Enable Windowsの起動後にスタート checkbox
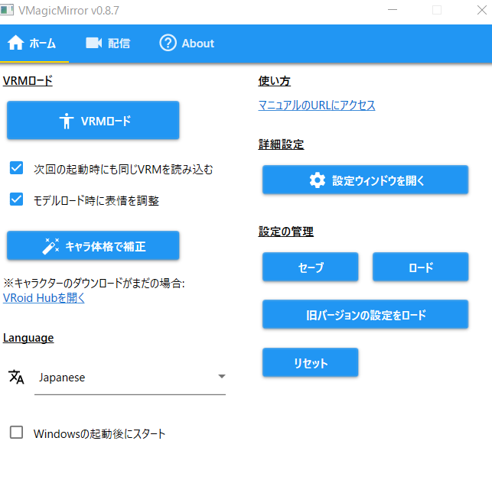Image resolution: width=492 pixels, height=480 pixels. pos(16,433)
